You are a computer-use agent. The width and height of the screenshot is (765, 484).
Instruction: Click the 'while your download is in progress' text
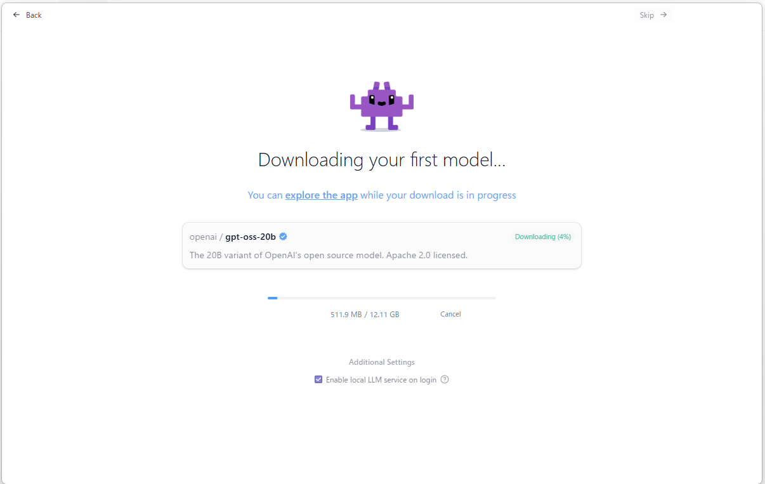438,195
